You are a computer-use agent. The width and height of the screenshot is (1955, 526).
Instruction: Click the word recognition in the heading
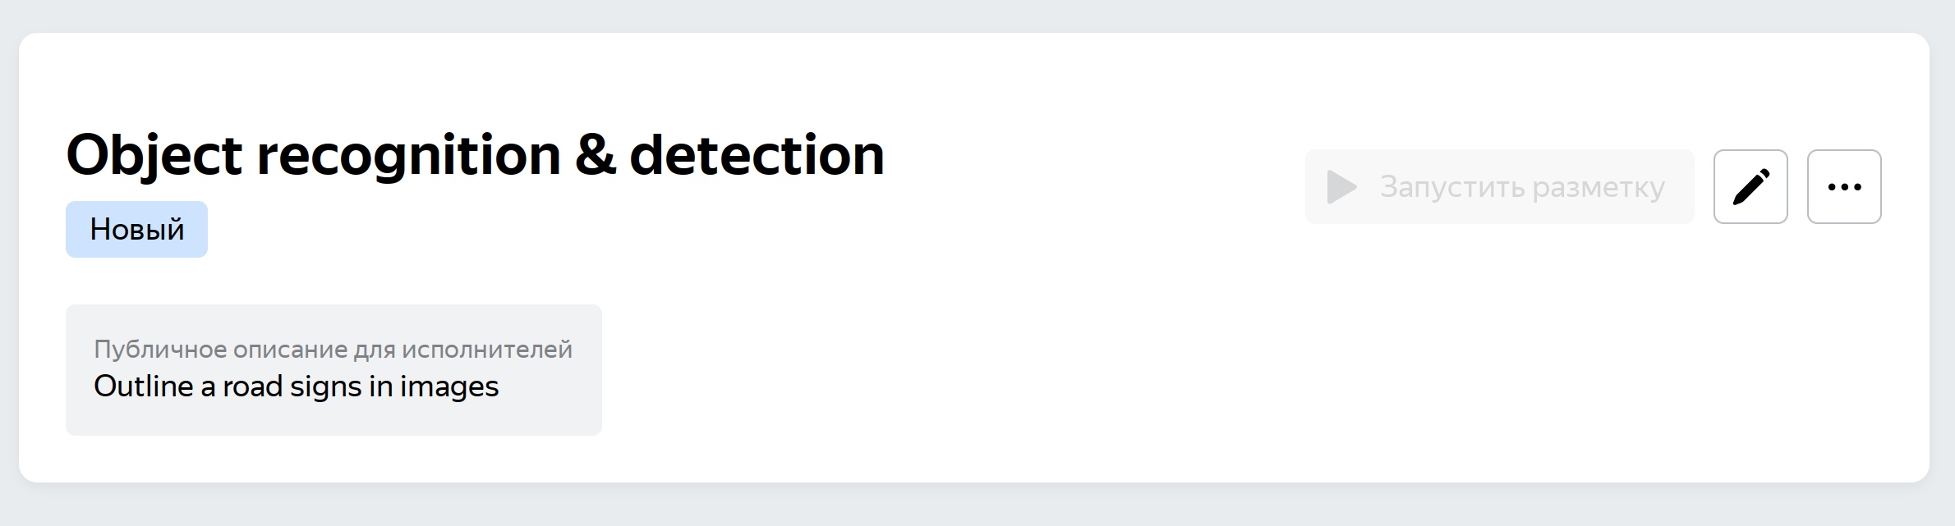(409, 156)
